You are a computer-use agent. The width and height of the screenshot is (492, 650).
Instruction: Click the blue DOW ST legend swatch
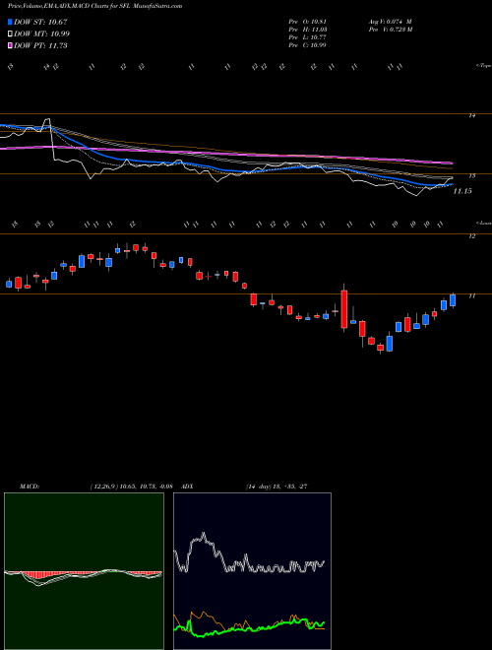(11, 22)
